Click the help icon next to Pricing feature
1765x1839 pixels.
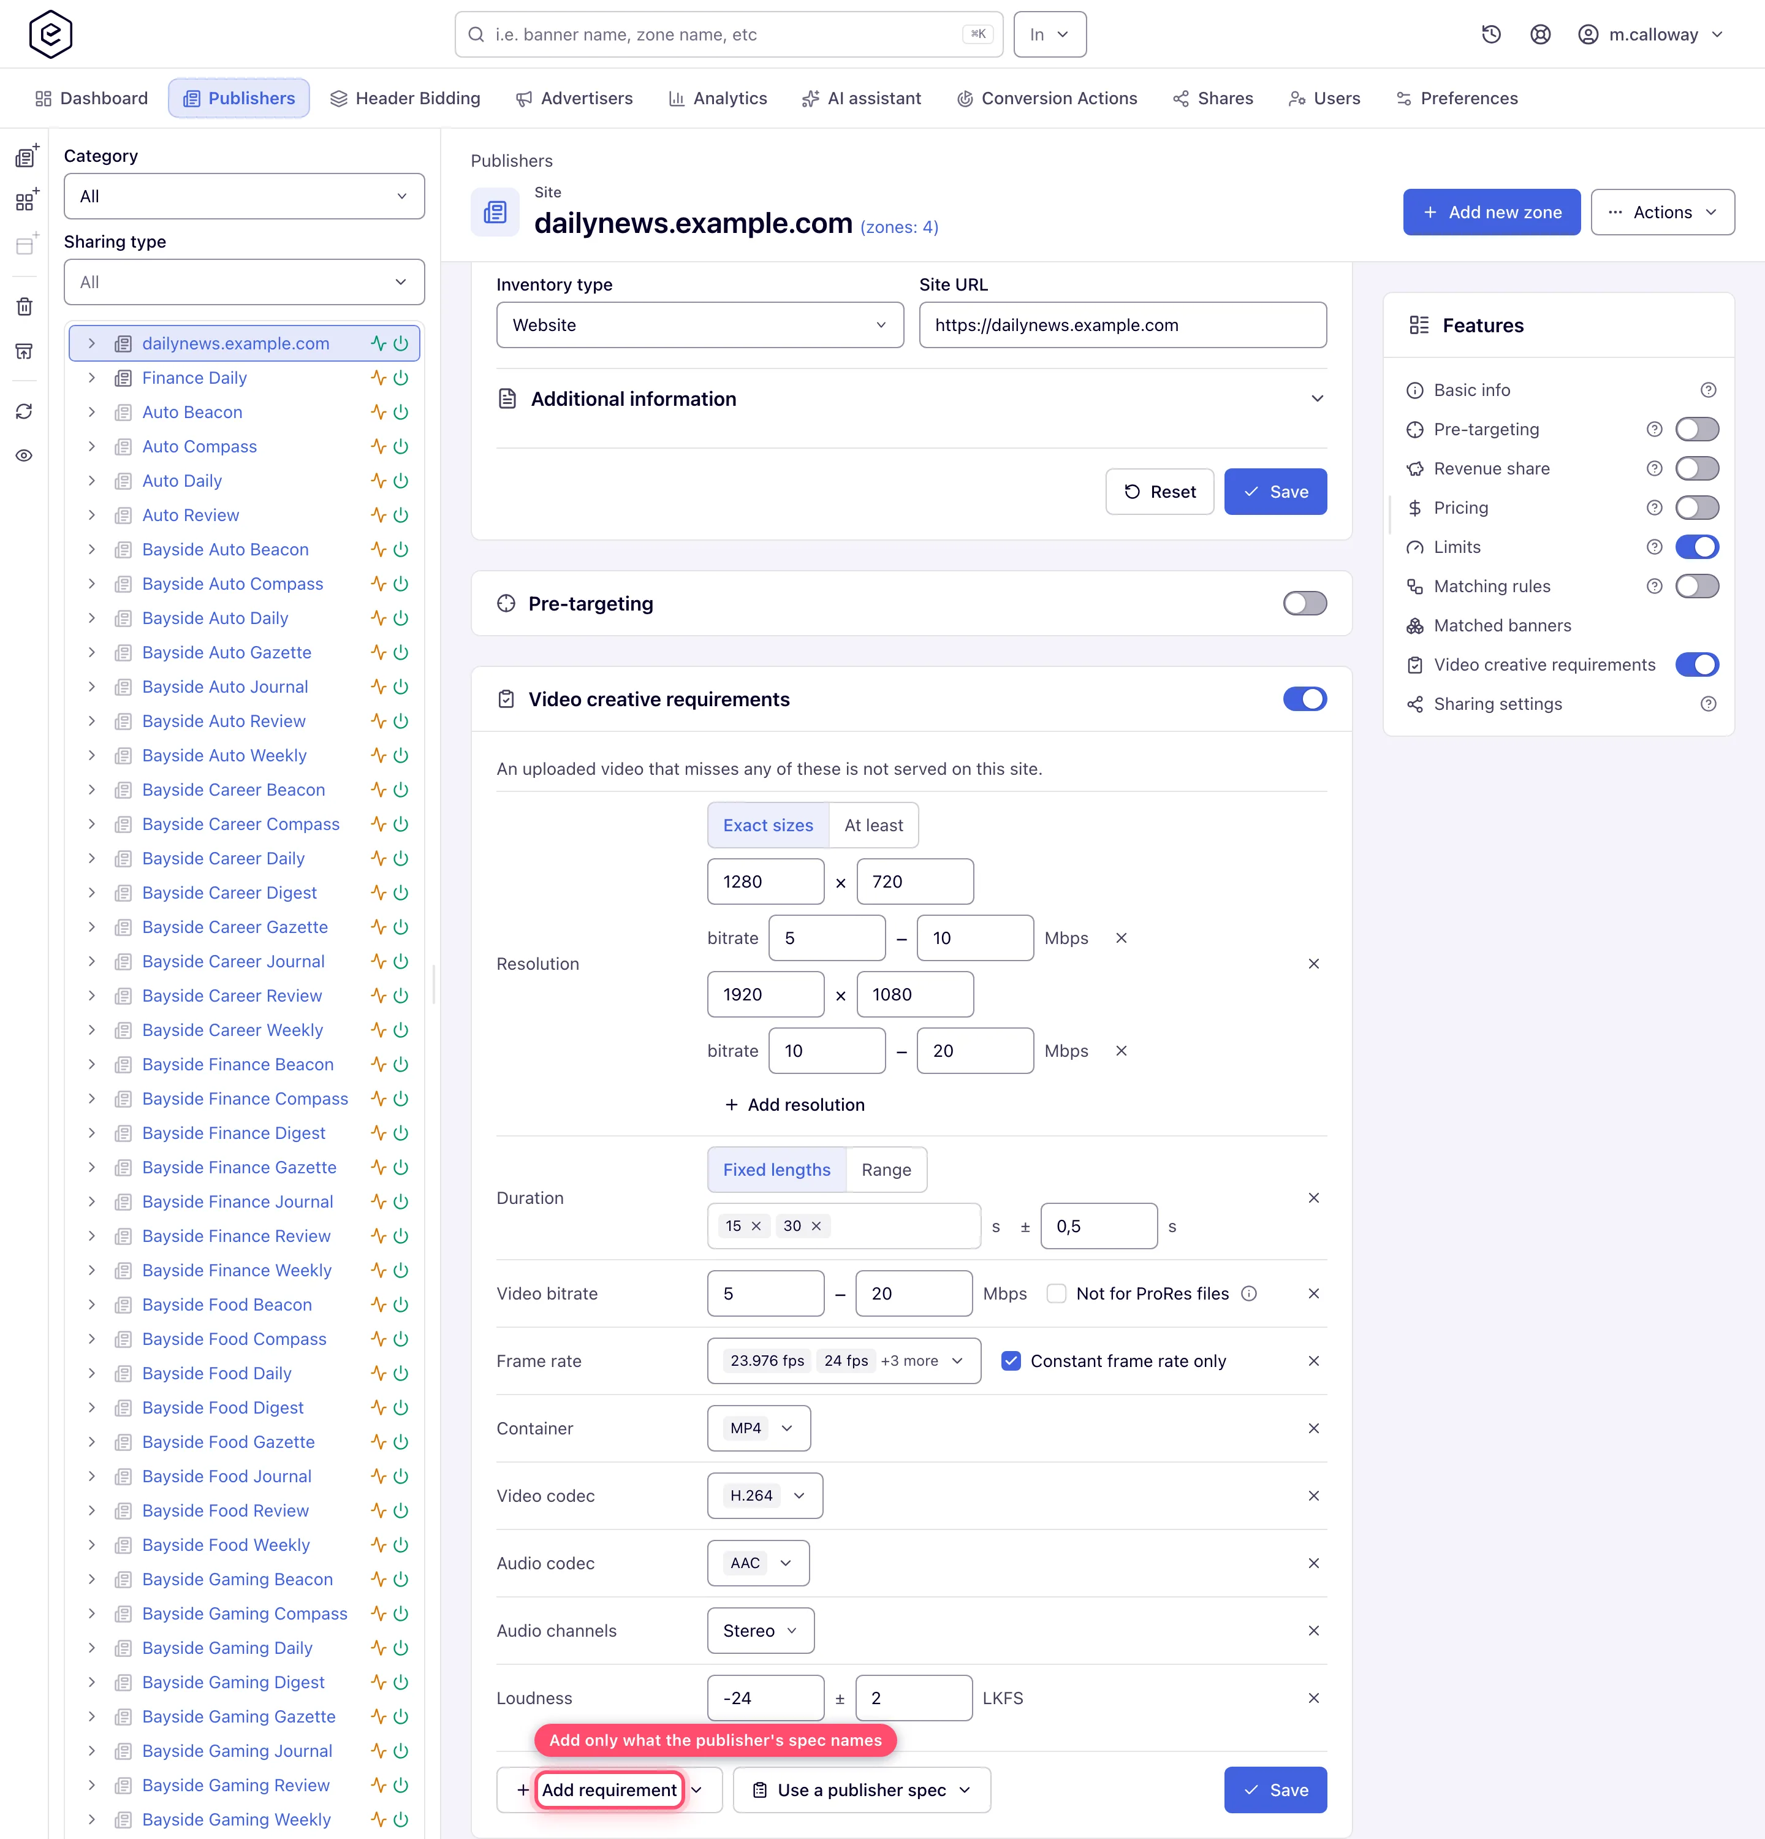click(1654, 508)
